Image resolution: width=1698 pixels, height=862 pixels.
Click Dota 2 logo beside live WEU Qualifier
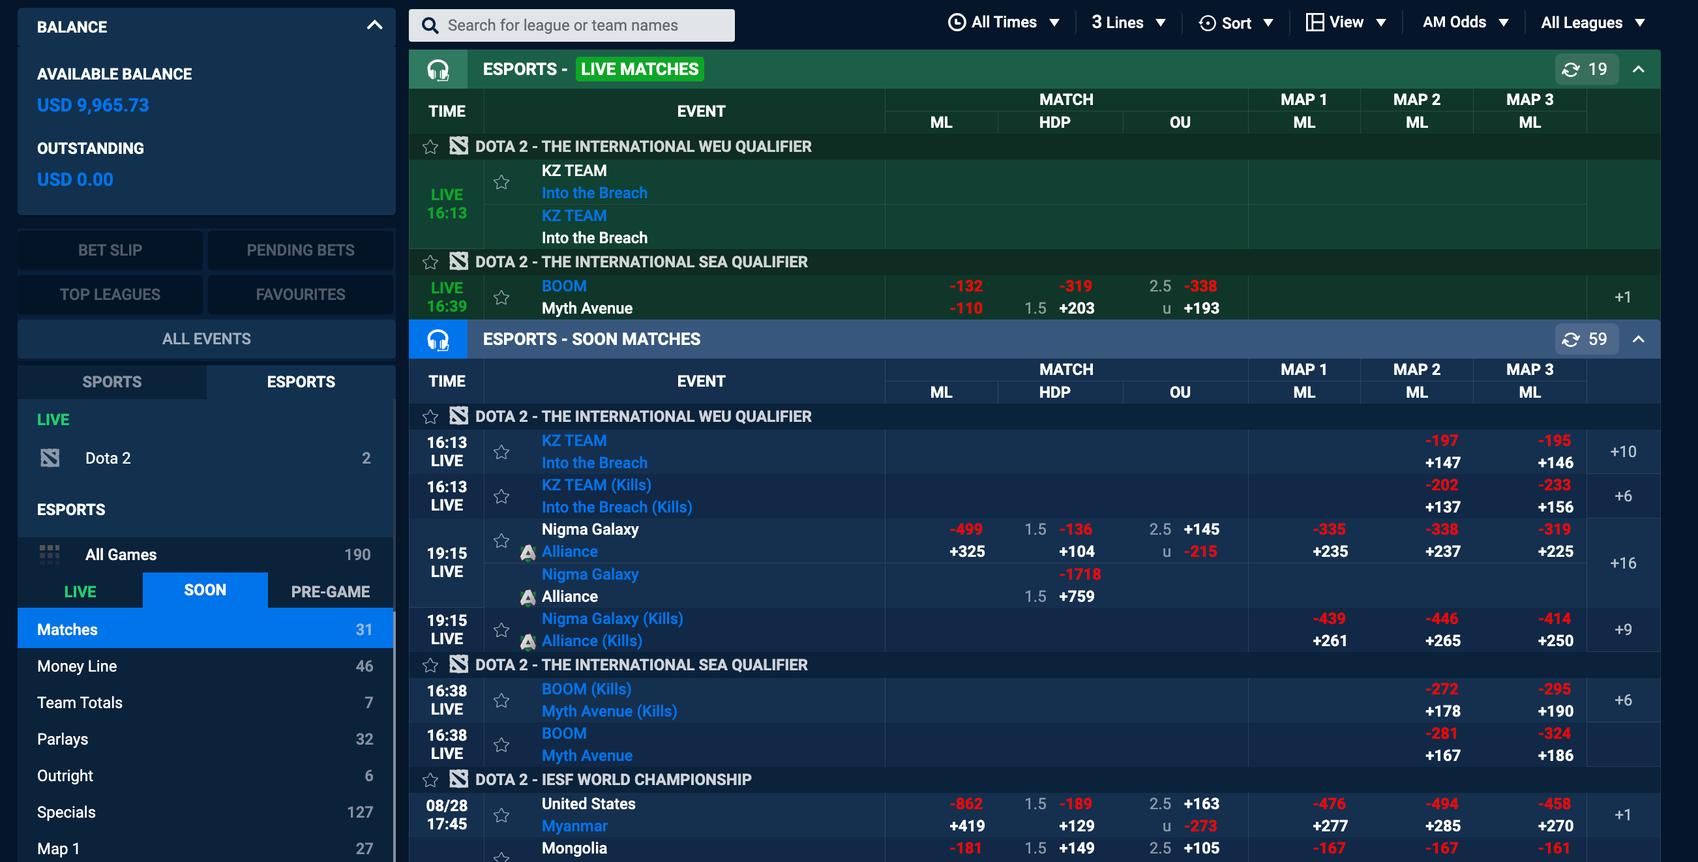click(x=459, y=145)
